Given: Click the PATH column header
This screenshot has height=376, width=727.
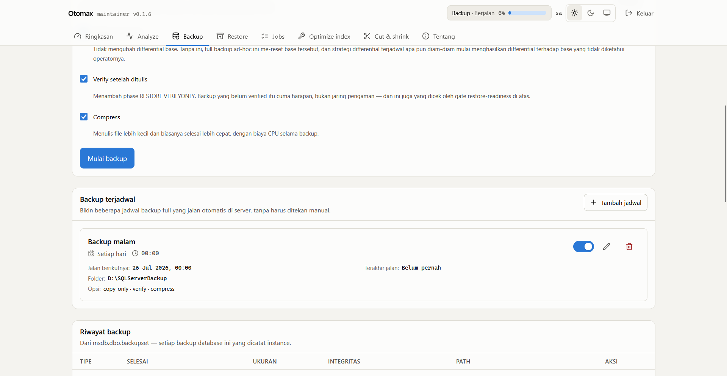Looking at the screenshot, I should coord(463,362).
